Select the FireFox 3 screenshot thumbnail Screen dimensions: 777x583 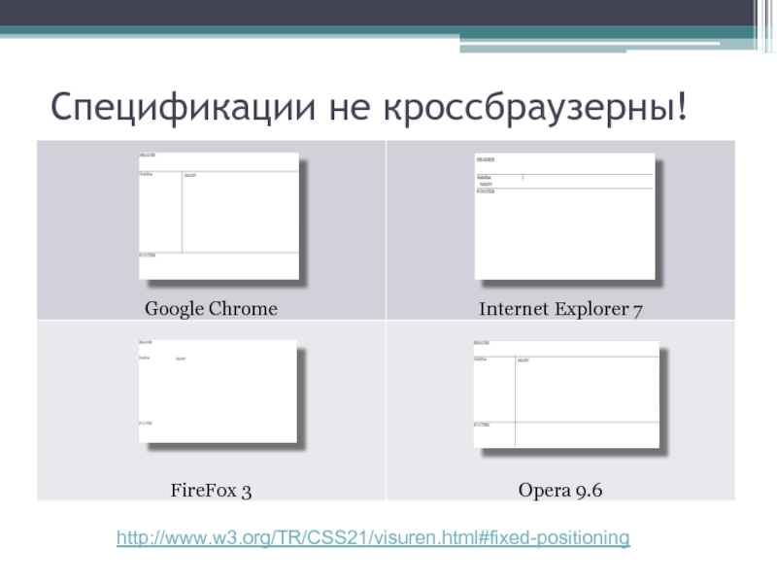pyautogui.click(x=218, y=392)
